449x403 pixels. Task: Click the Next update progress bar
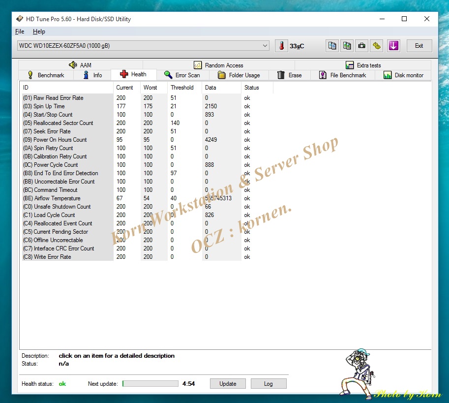click(x=150, y=383)
